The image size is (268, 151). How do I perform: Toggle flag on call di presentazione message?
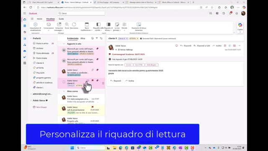93,107
